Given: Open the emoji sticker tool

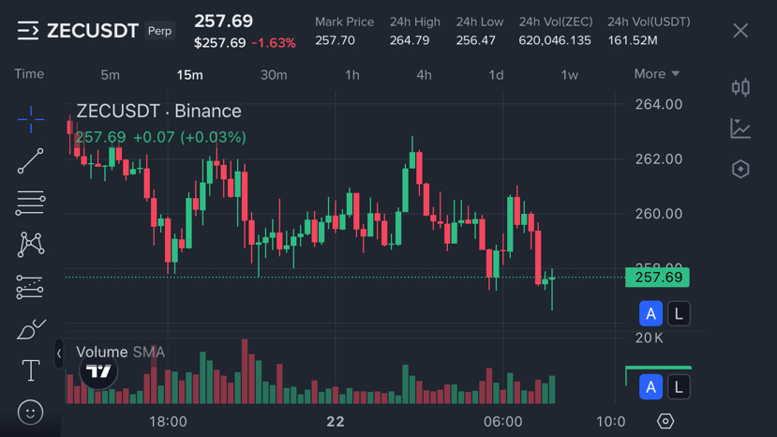Looking at the screenshot, I should pos(30,412).
